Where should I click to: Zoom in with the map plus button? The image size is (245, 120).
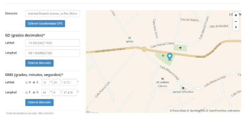(x=236, y=15)
